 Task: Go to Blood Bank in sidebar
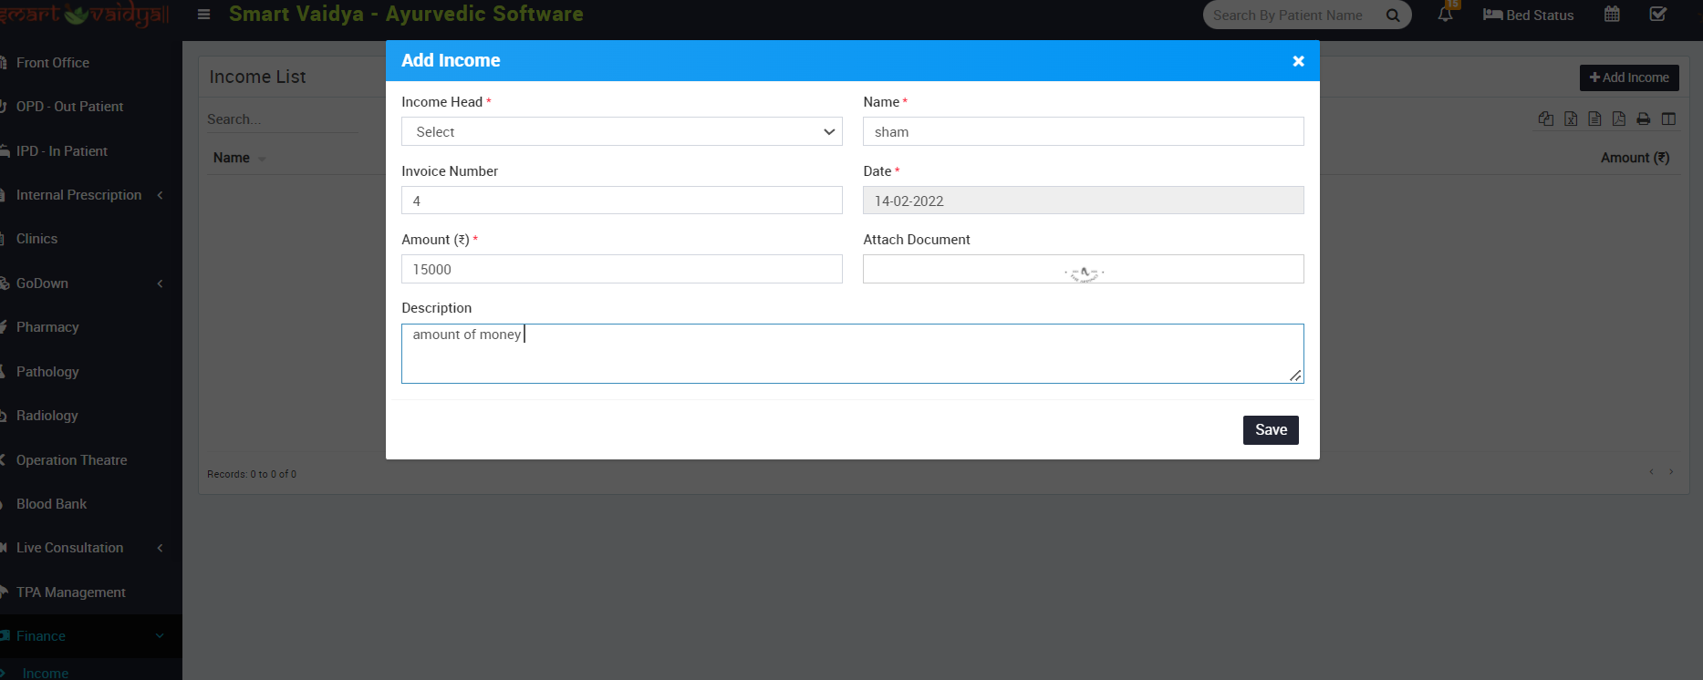pos(51,504)
